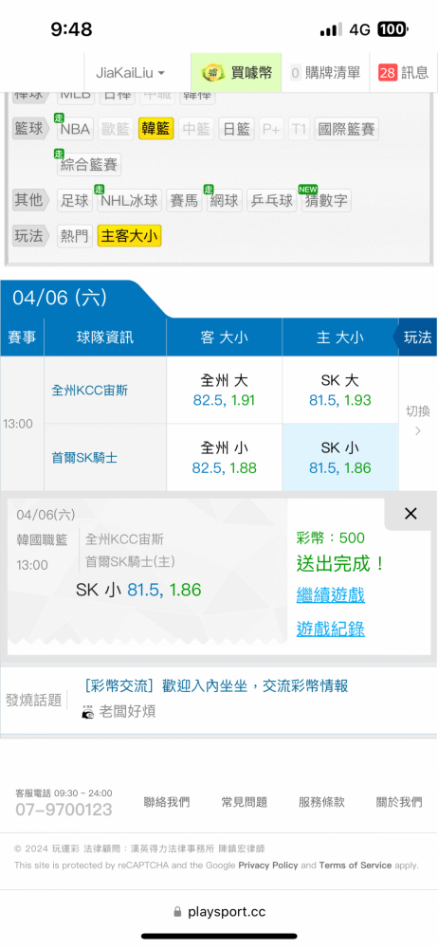Open the 全州KCC宙斯 team info
The image size is (438, 948).
point(89,391)
